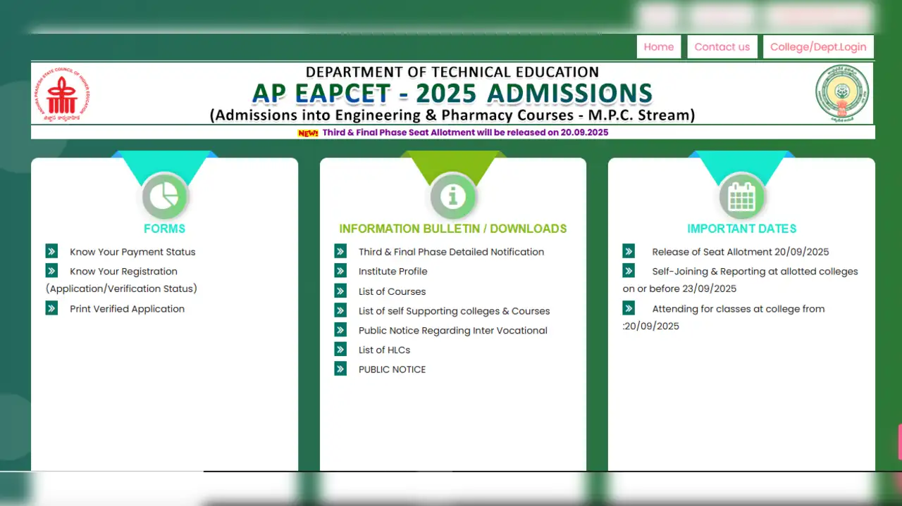The height and width of the screenshot is (506, 902).
Task: Click the DEPARTMENT OF TECHNICAL EDUCATION heading
Action: [452, 72]
